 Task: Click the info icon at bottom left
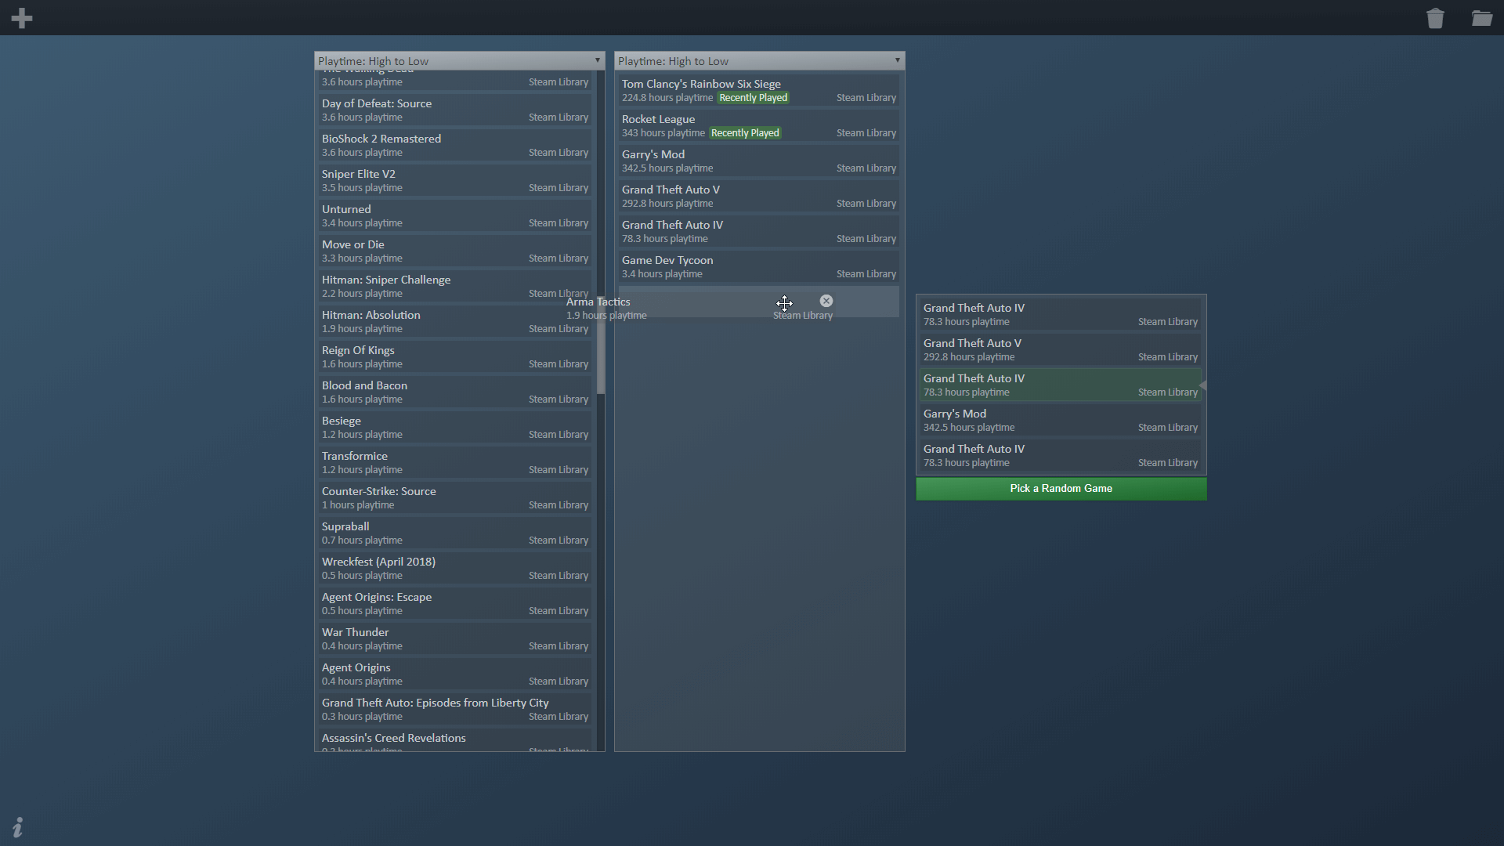click(17, 827)
